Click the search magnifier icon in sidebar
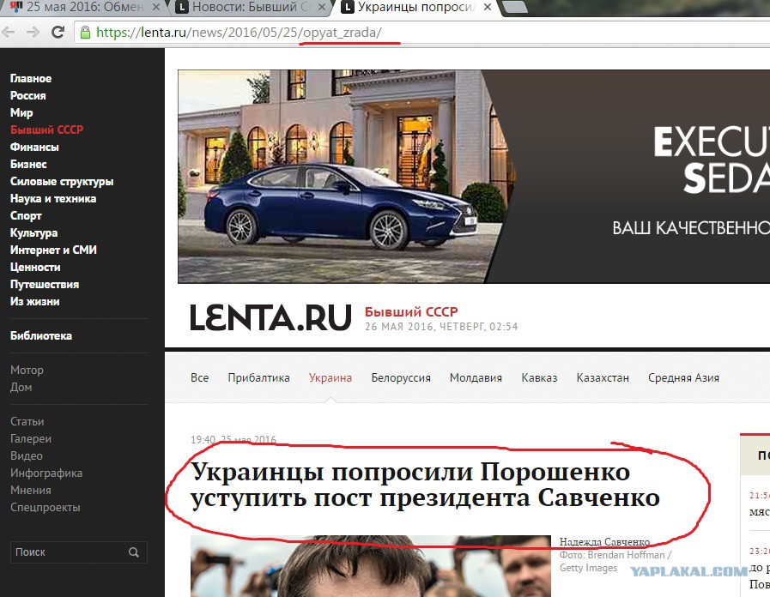The image size is (770, 597). pos(134,552)
